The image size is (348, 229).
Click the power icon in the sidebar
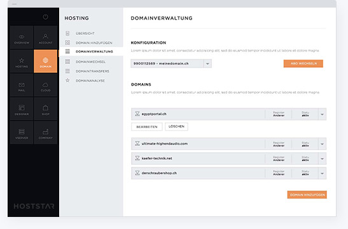(x=45, y=17)
